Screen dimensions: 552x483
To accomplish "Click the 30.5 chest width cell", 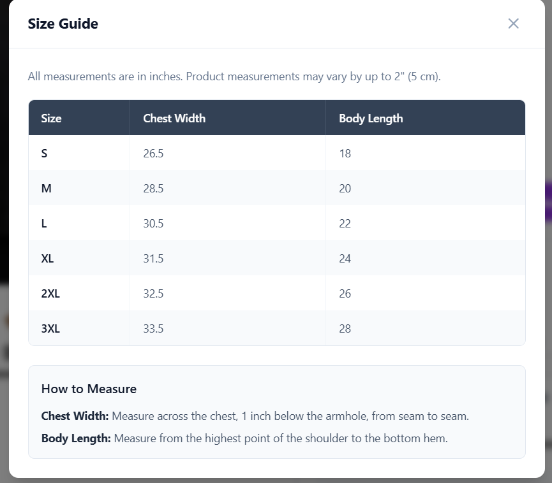I will 228,223.
